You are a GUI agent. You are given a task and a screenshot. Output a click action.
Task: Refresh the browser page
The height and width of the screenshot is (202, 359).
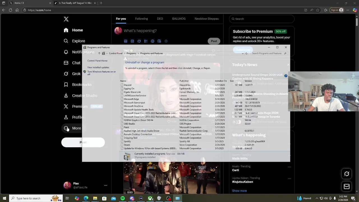(10, 10)
